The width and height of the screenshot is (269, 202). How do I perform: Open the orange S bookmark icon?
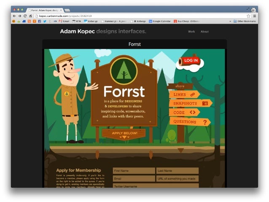pos(29,21)
